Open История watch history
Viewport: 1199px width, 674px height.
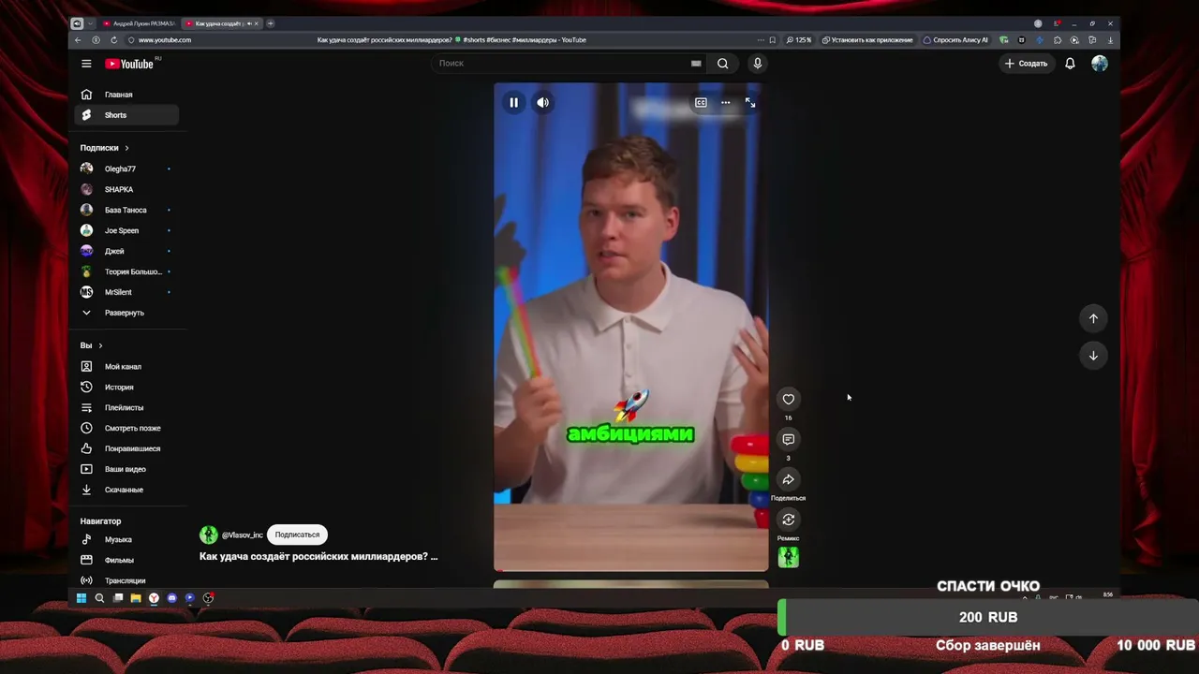127,388
